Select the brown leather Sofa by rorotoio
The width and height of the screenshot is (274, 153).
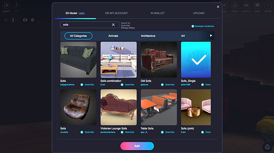click(78, 107)
